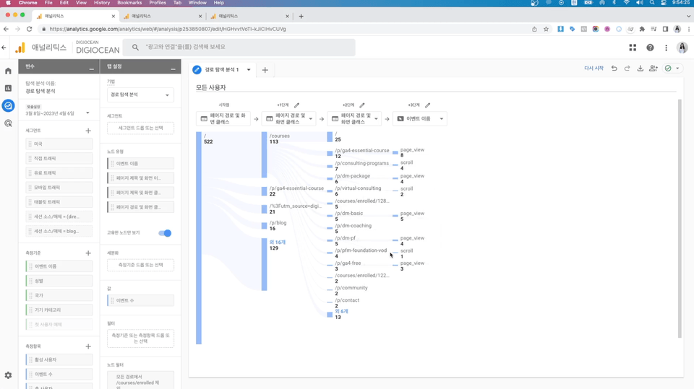Image resolution: width=694 pixels, height=389 pixels.
Task: Click the search box in Analytics header
Action: click(239, 48)
